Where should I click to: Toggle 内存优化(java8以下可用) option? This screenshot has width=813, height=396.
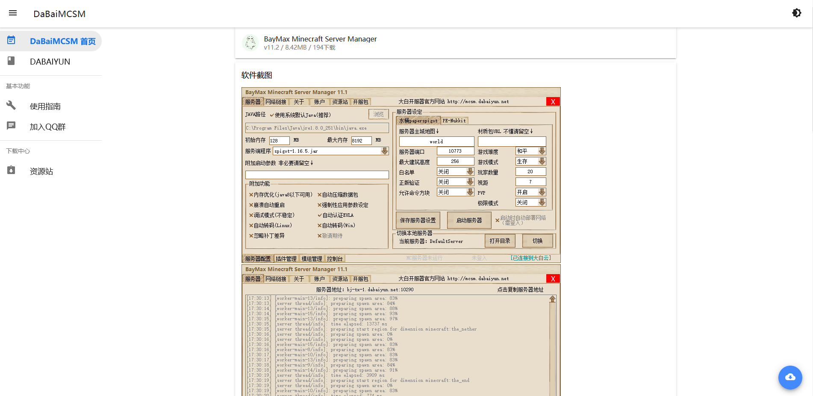280,195
